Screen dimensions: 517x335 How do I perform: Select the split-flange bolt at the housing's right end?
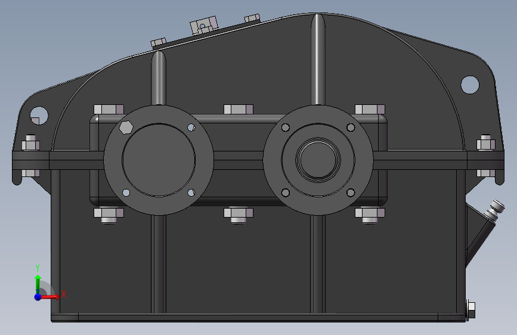[485, 144]
